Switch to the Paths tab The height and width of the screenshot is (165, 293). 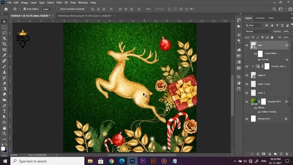271,18
